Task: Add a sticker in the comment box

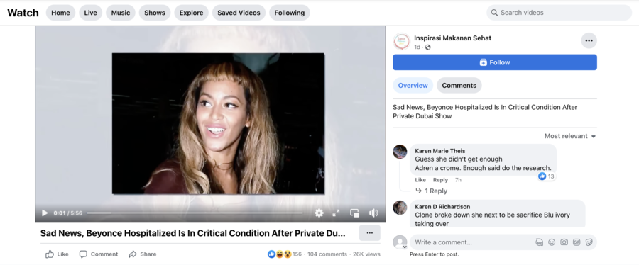Action: point(589,242)
